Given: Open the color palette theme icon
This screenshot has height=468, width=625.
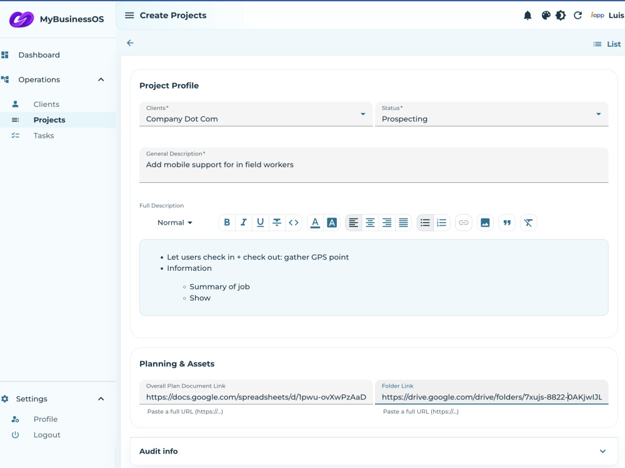Looking at the screenshot, I should point(546,16).
